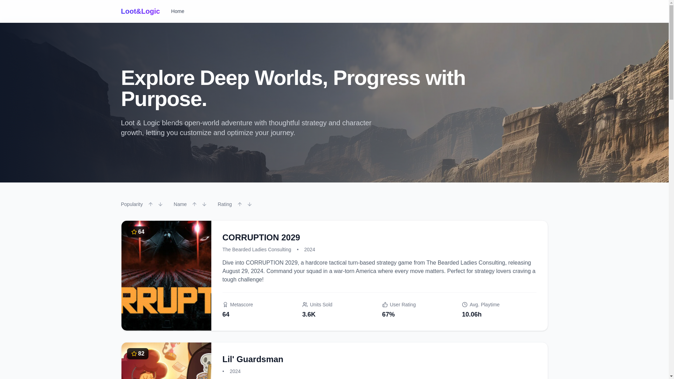Sort by Name descending arrow
Screen dimensions: 674x379
click(204, 204)
